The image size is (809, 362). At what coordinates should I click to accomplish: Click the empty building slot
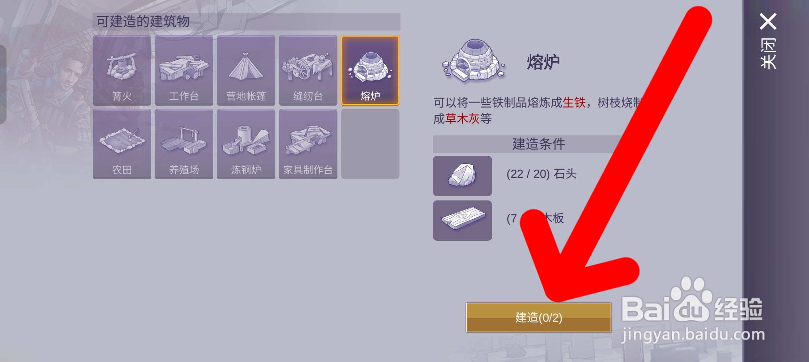pyautogui.click(x=370, y=144)
